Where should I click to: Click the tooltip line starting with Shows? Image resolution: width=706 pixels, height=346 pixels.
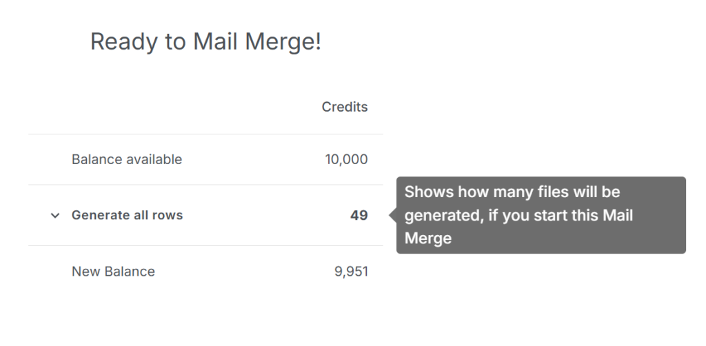point(512,192)
